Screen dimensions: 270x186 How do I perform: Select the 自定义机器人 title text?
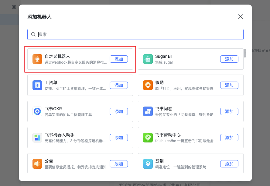pos(57,56)
